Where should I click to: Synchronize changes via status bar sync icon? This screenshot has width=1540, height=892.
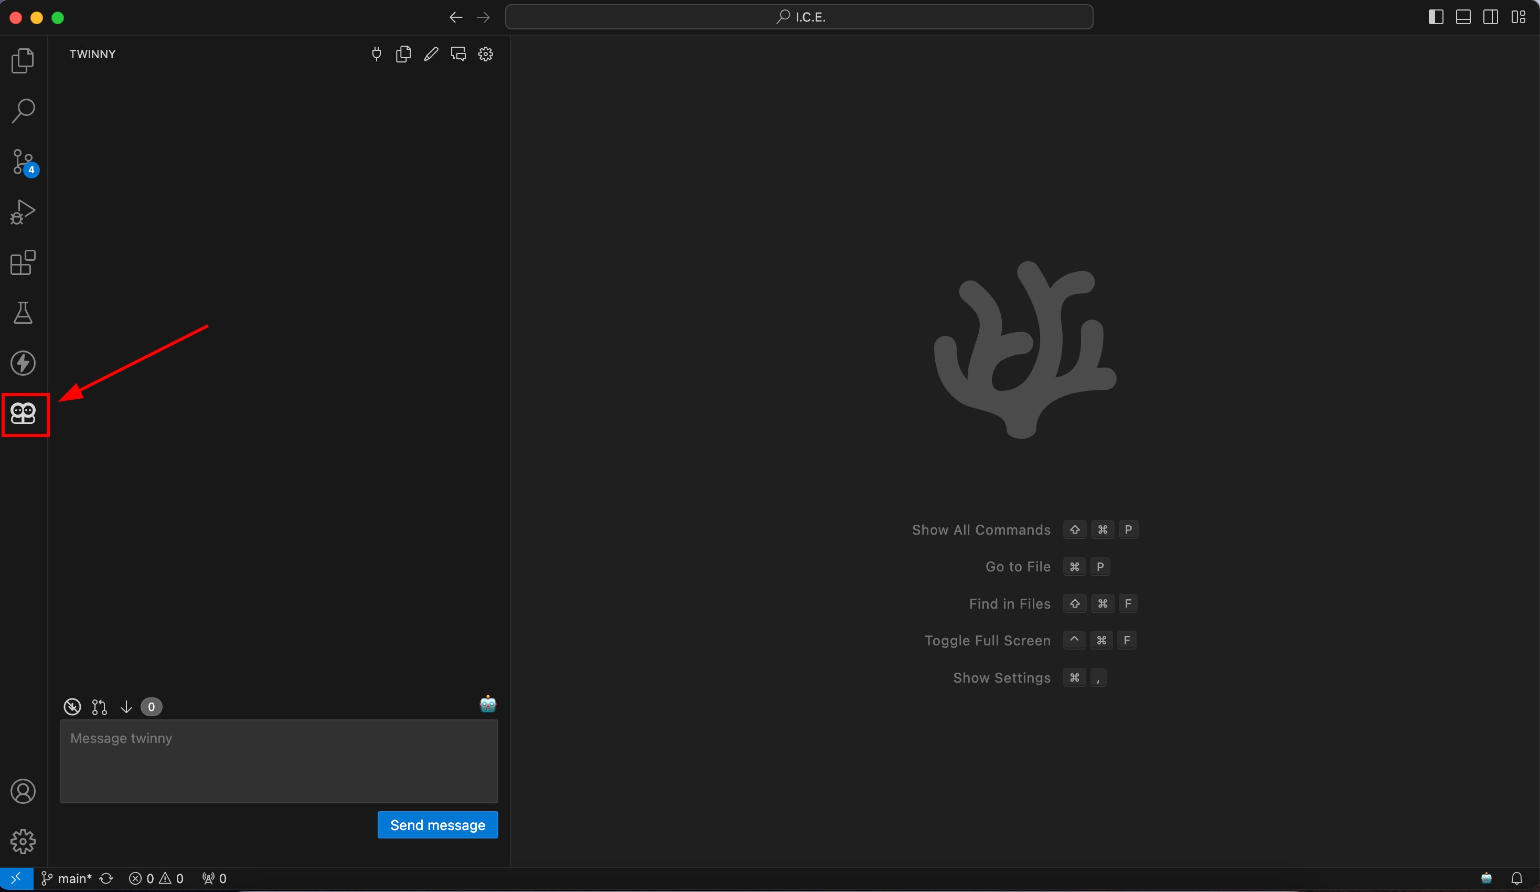(106, 878)
